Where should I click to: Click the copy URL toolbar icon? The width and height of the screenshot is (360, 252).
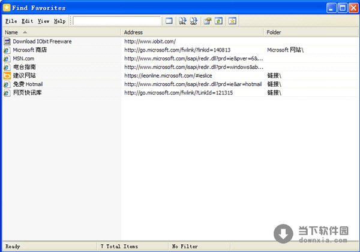(182, 21)
